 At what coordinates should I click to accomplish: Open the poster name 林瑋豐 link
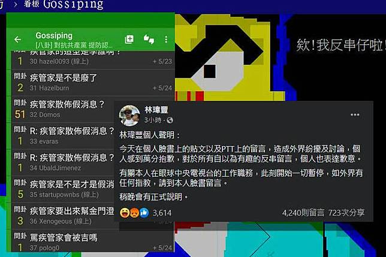pyautogui.click(x=156, y=110)
